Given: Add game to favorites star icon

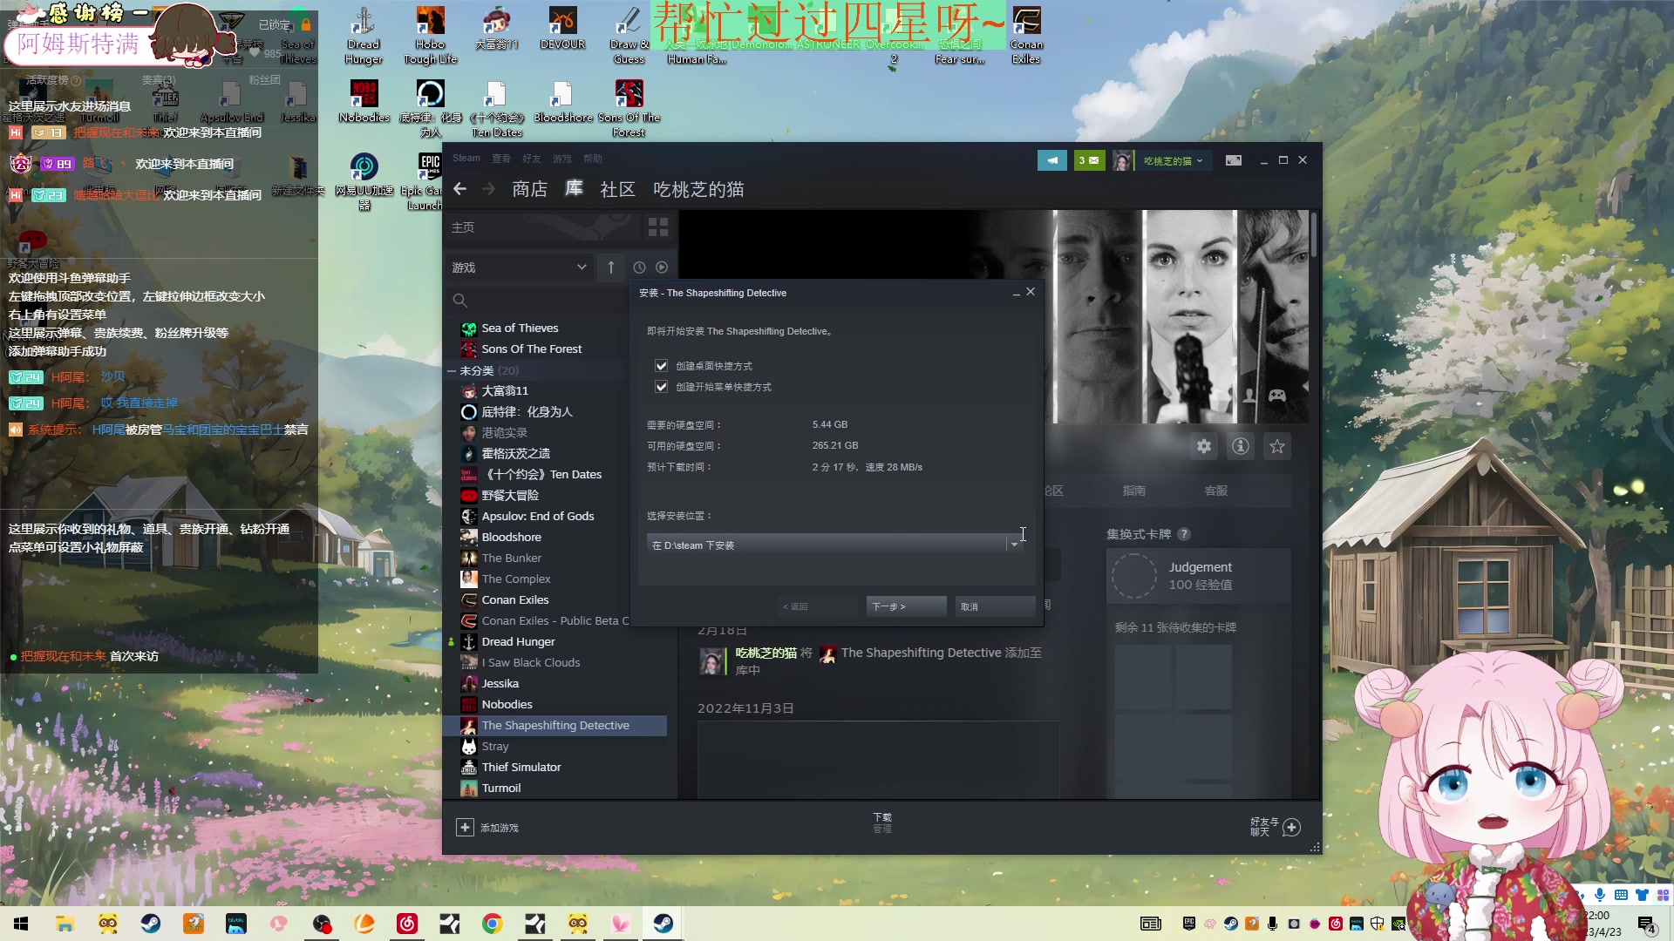Looking at the screenshot, I should (x=1277, y=447).
